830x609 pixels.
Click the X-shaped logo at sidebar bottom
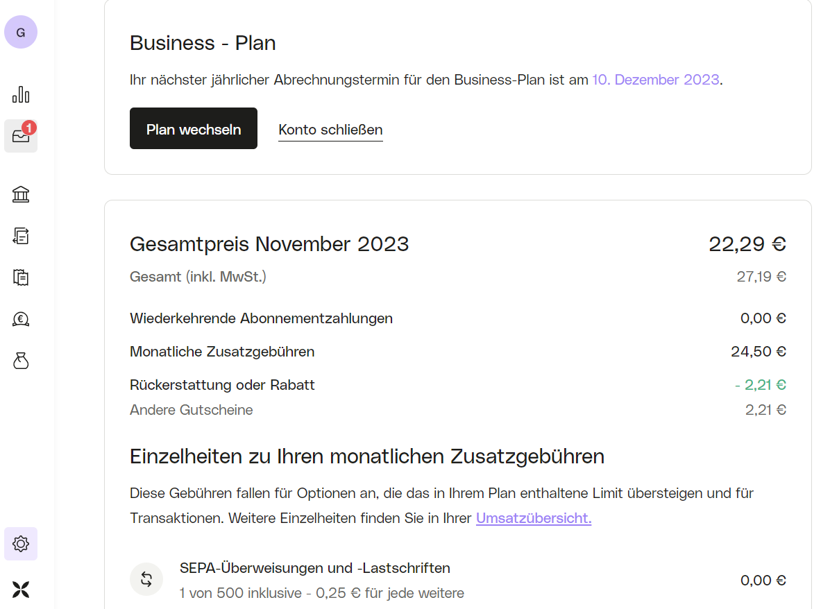click(x=21, y=590)
